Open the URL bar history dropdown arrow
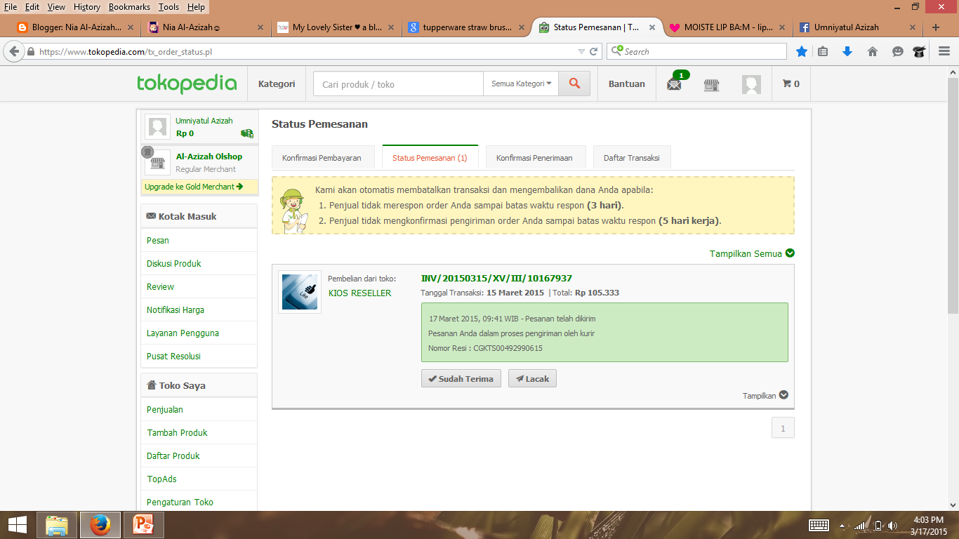 [x=581, y=51]
